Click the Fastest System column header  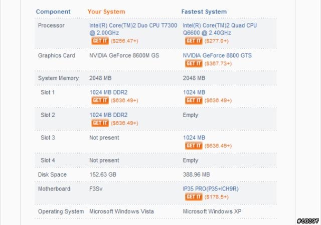[204, 12]
